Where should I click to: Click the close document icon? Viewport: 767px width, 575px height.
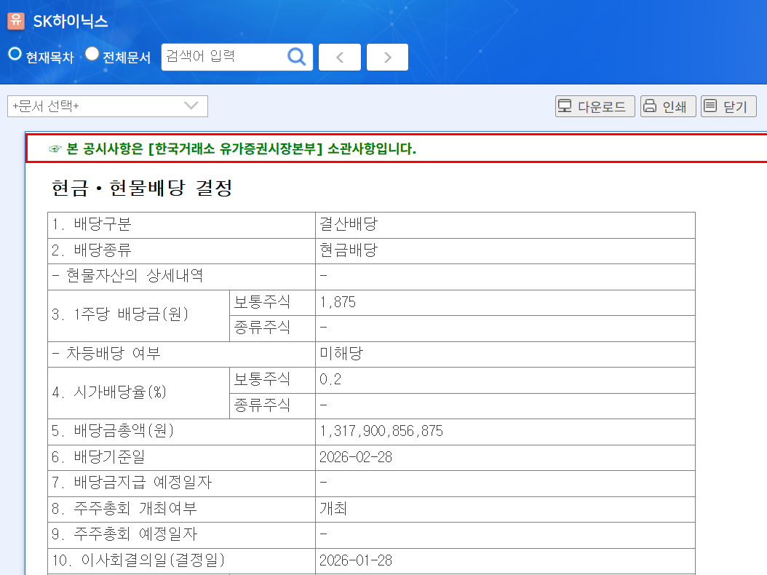coord(710,106)
